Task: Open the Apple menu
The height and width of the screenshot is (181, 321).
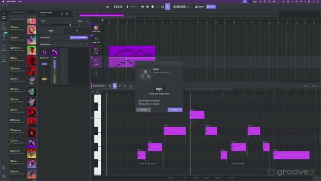Action: pyautogui.click(x=3, y=2)
